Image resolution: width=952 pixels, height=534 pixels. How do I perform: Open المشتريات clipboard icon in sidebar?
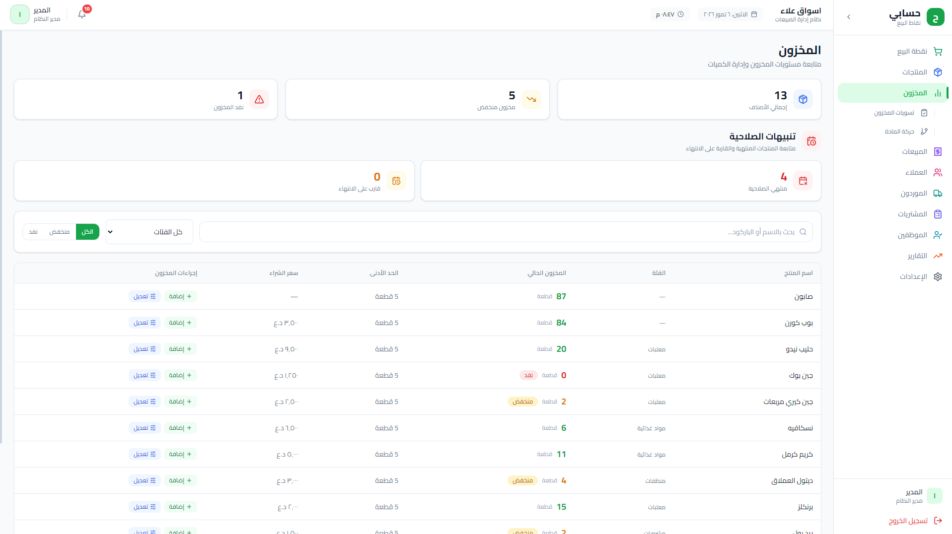coord(938,214)
